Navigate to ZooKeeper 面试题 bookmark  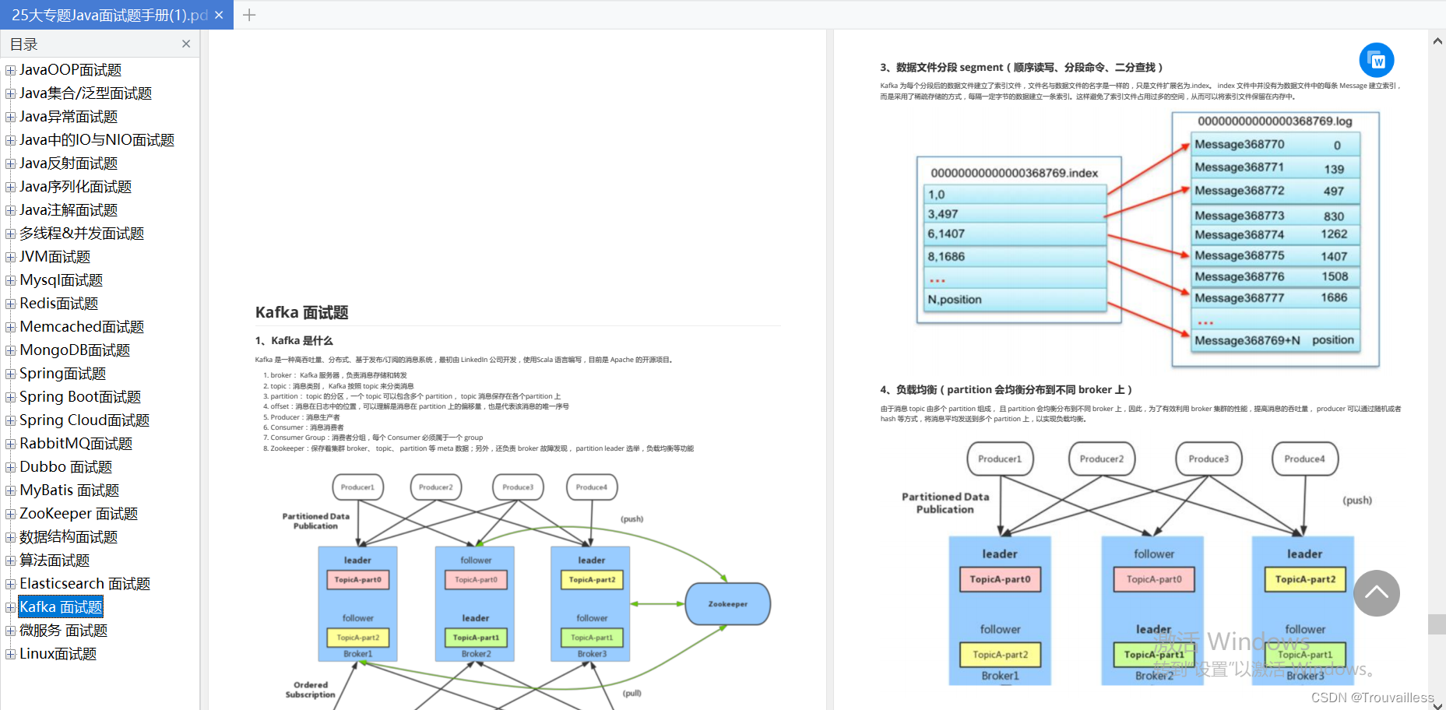[79, 514]
